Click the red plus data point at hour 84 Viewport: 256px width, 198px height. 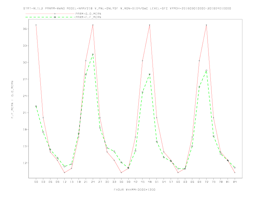pos(235,172)
